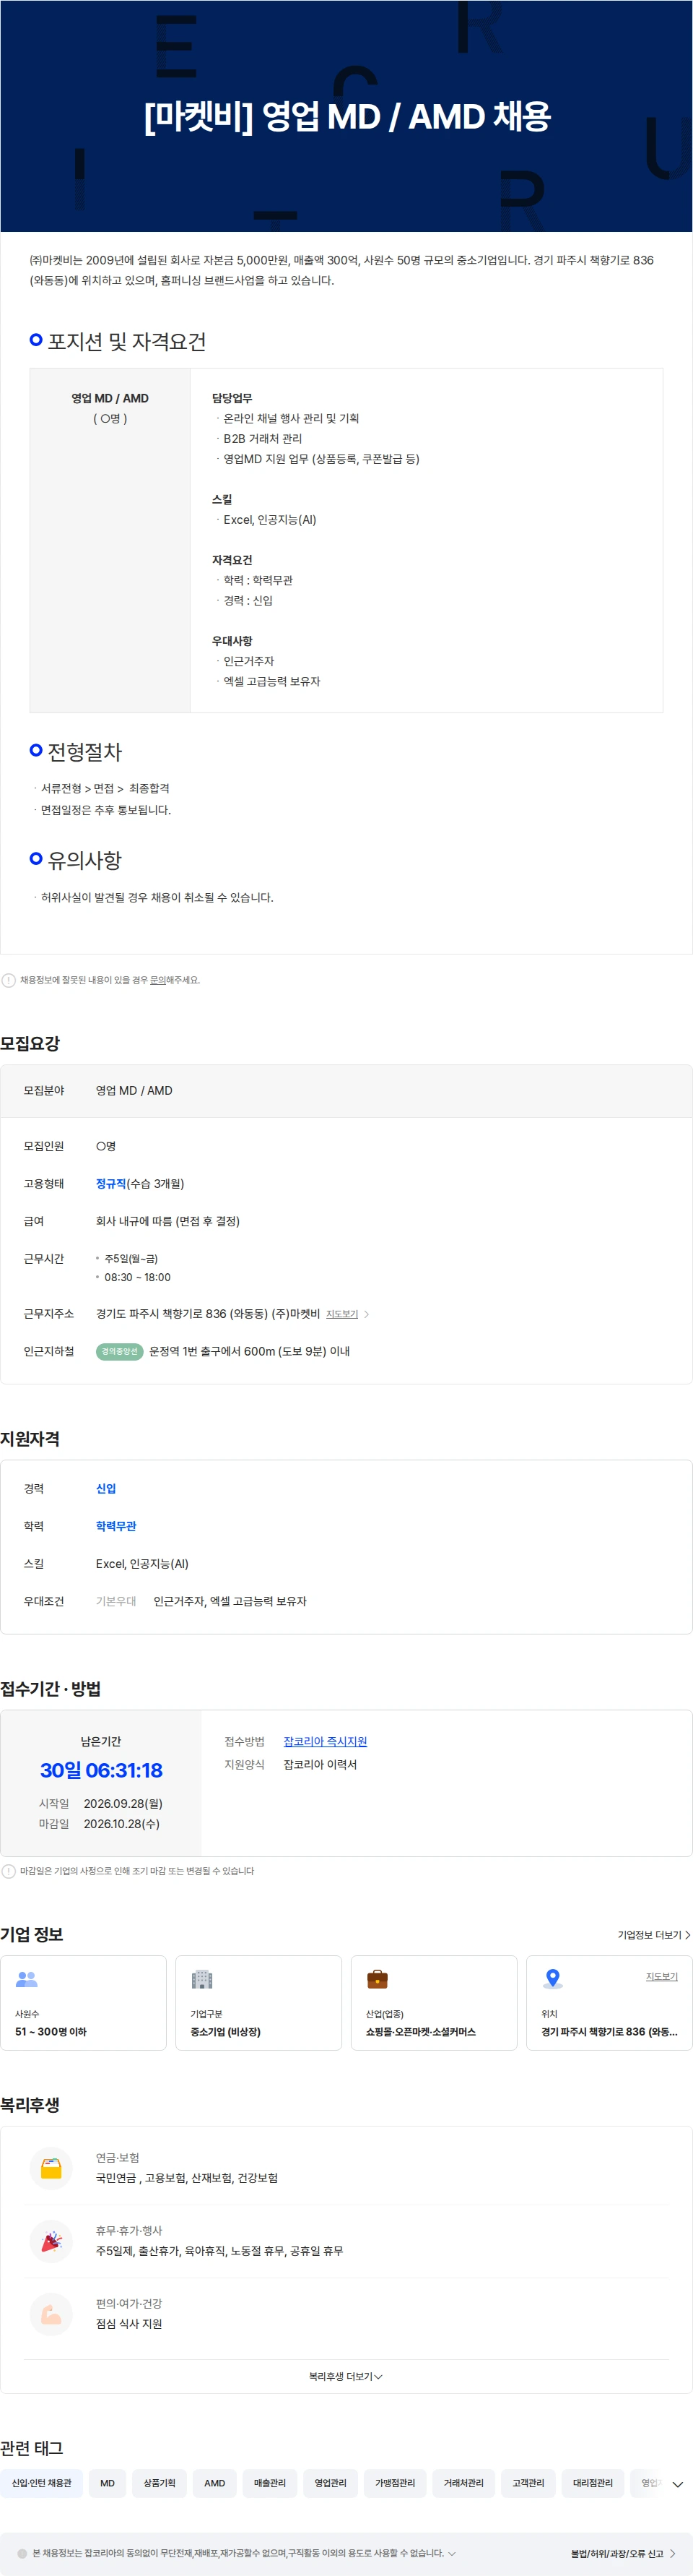The width and height of the screenshot is (693, 2576).
Task: Select the 신입·인턴 채용관 tag
Action: click(42, 2484)
